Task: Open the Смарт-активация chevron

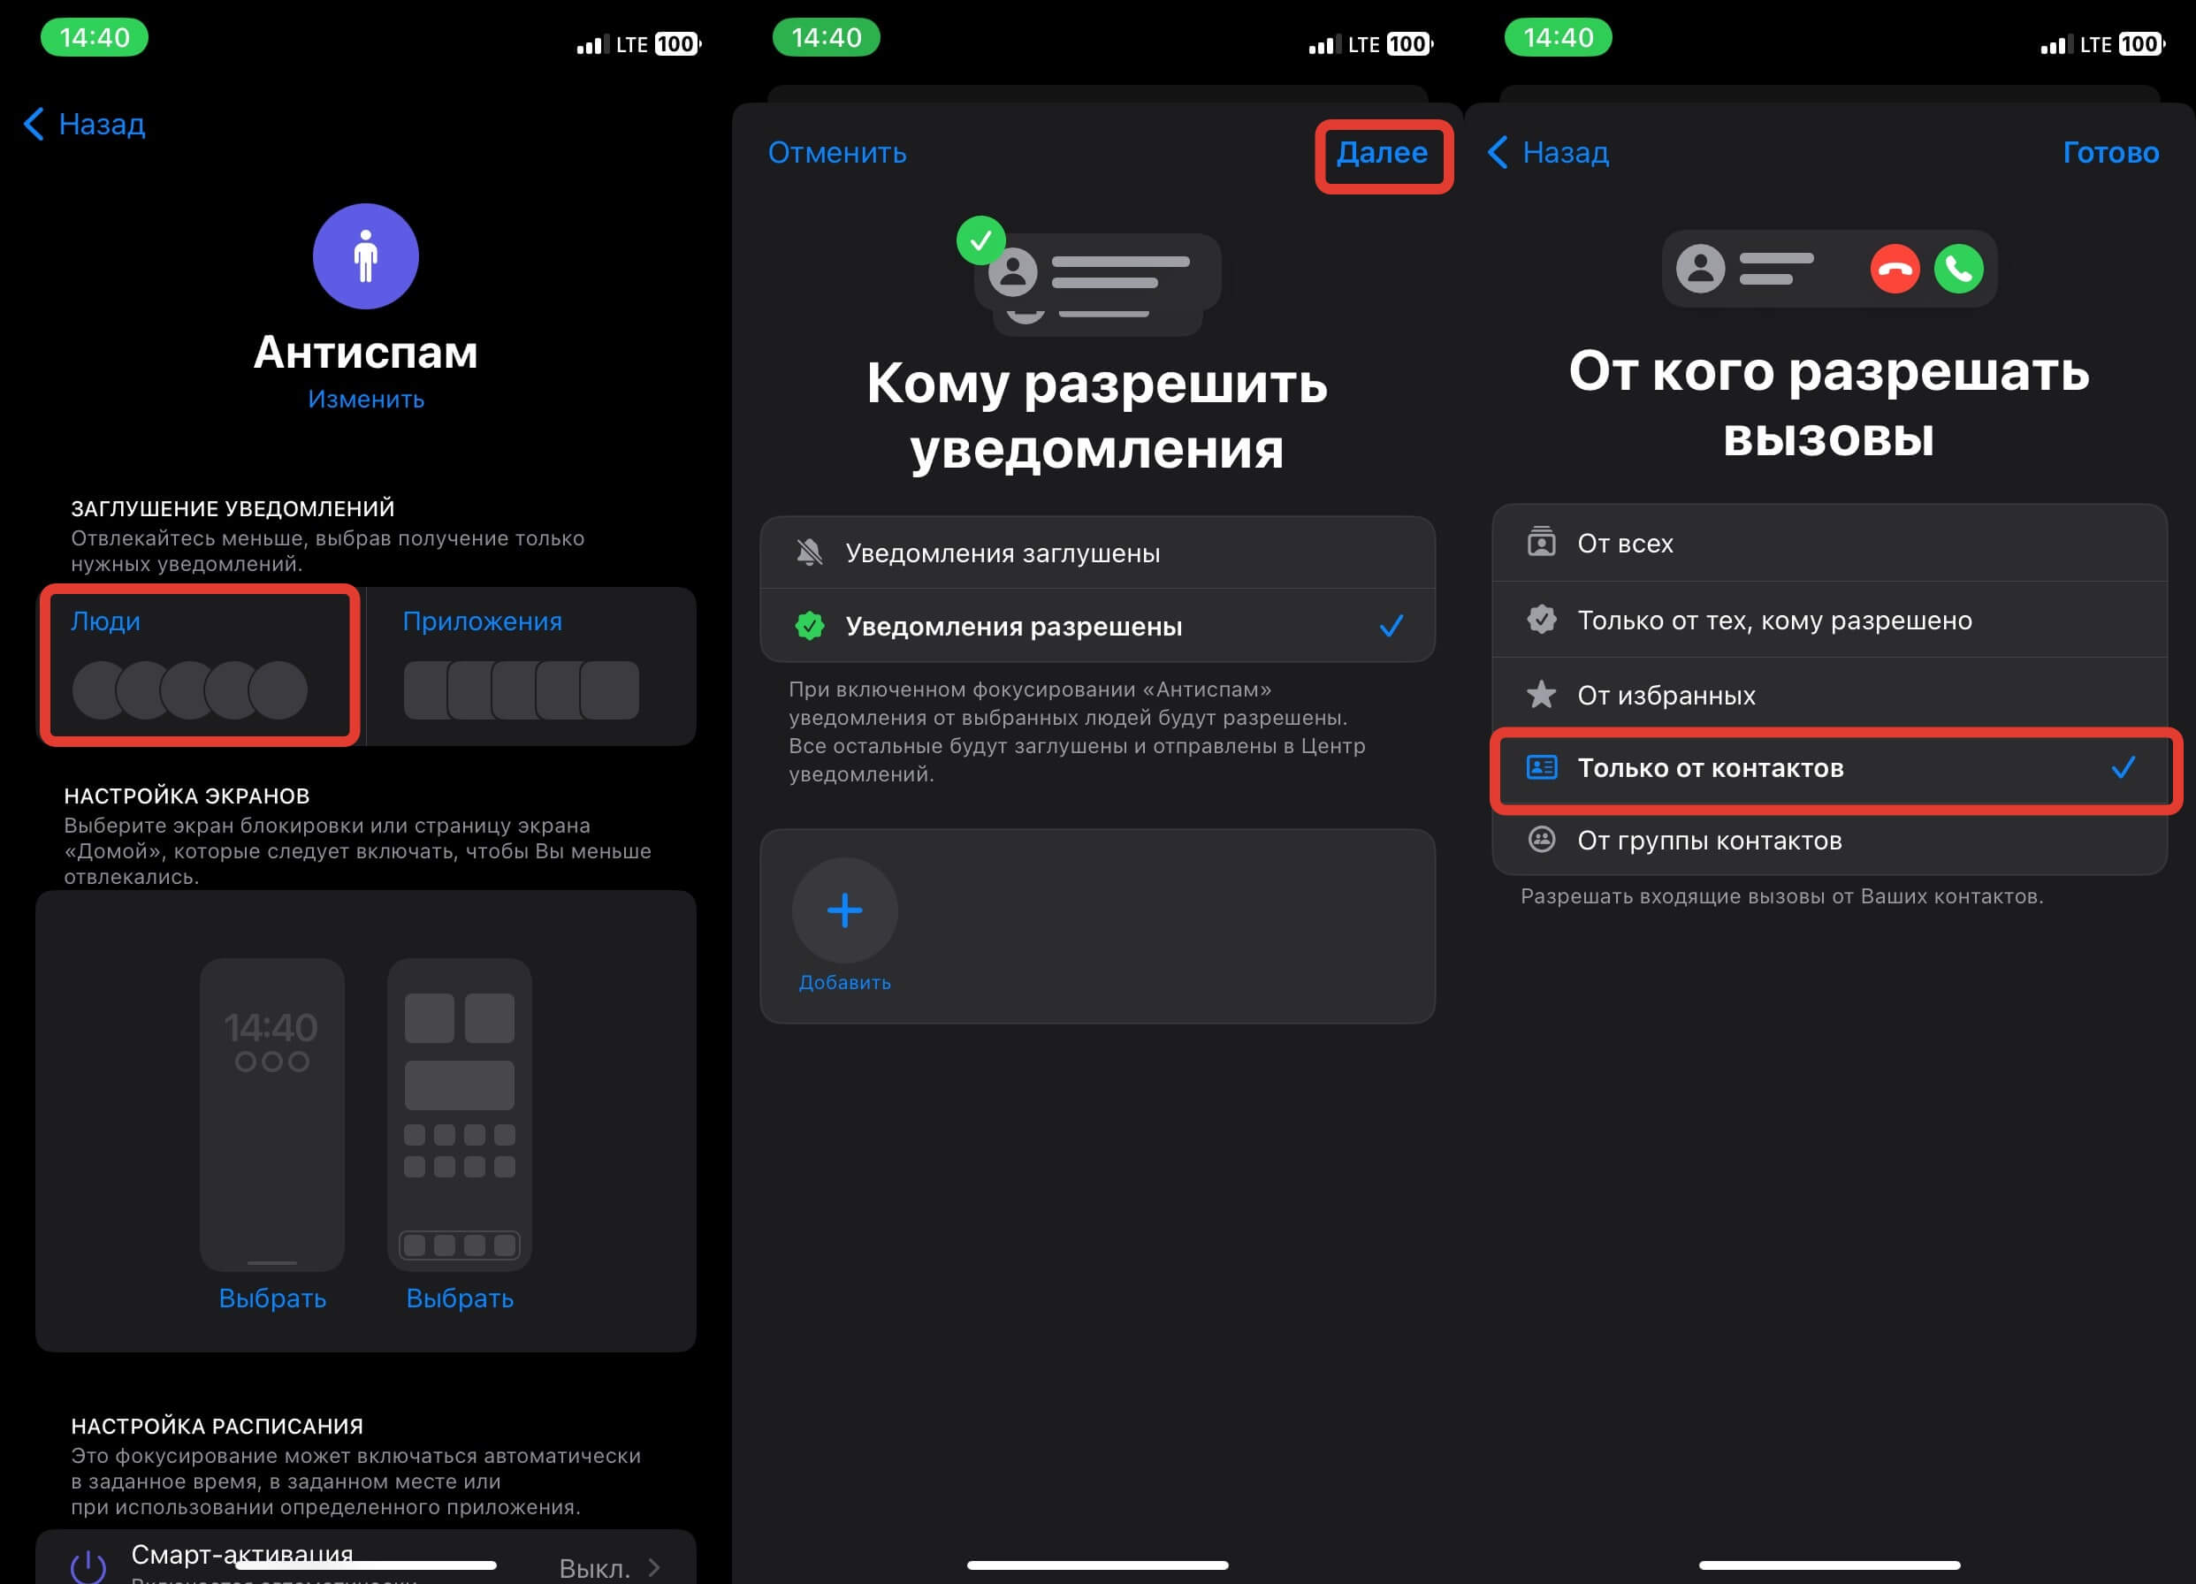Action: 654,1567
